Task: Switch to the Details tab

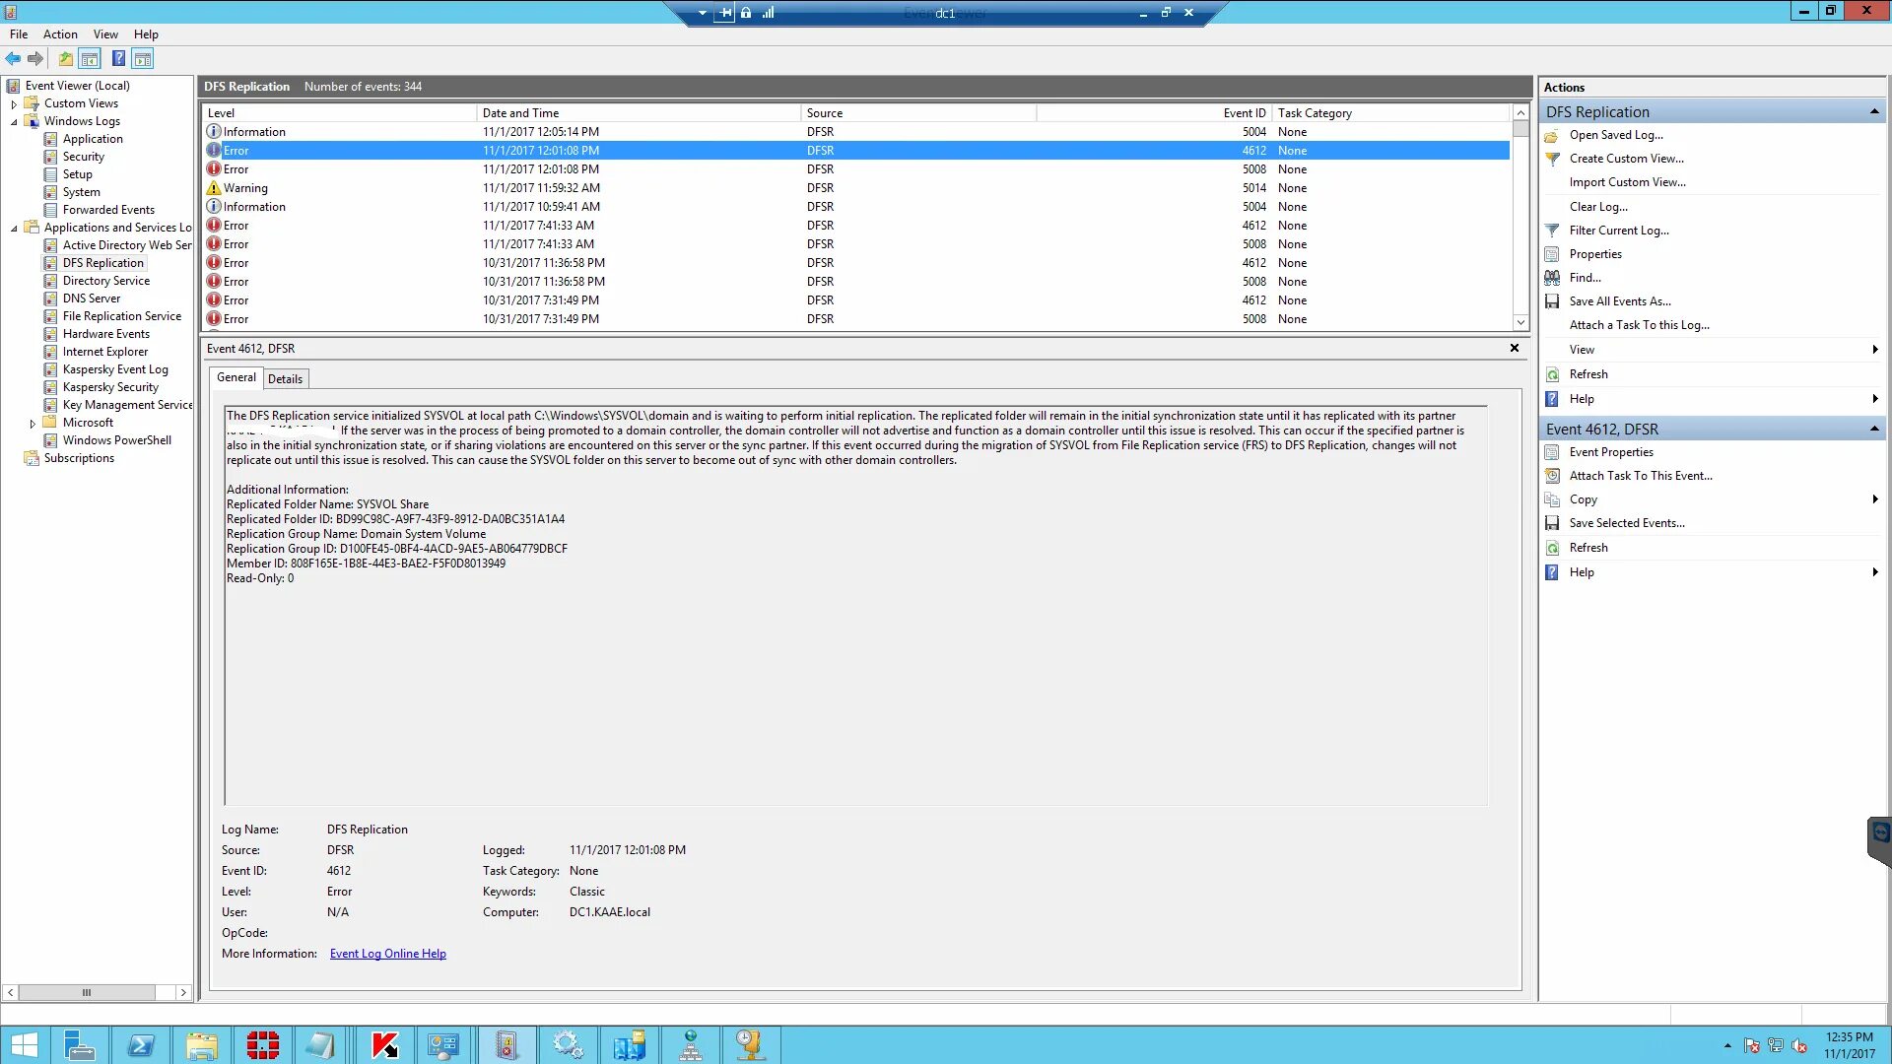Action: tap(285, 379)
